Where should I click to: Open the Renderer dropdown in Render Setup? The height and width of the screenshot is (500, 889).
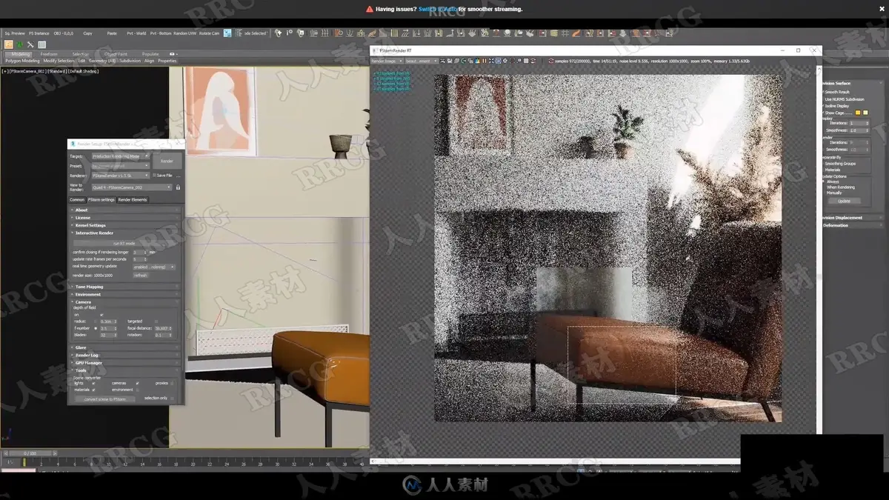[120, 176]
